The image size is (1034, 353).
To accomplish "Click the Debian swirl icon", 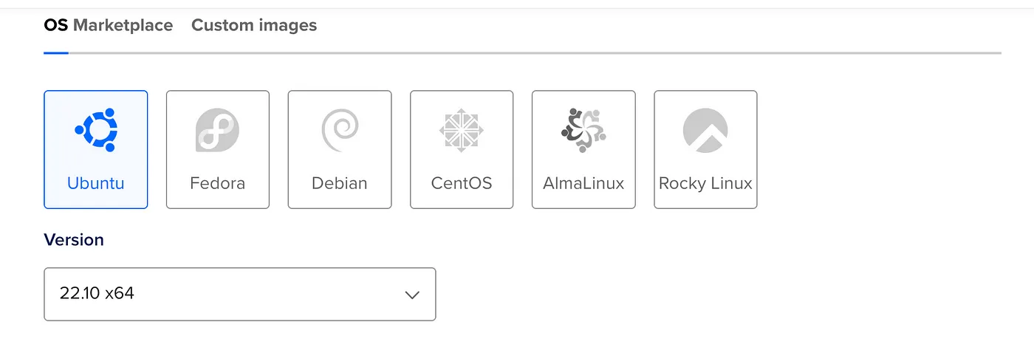I will tap(340, 130).
